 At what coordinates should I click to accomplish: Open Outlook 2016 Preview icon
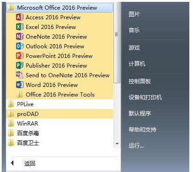click(20, 46)
